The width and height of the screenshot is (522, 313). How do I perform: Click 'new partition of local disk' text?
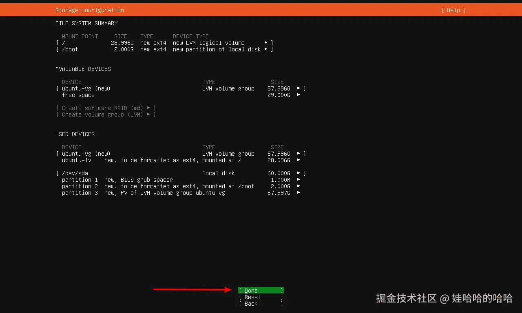coord(217,49)
